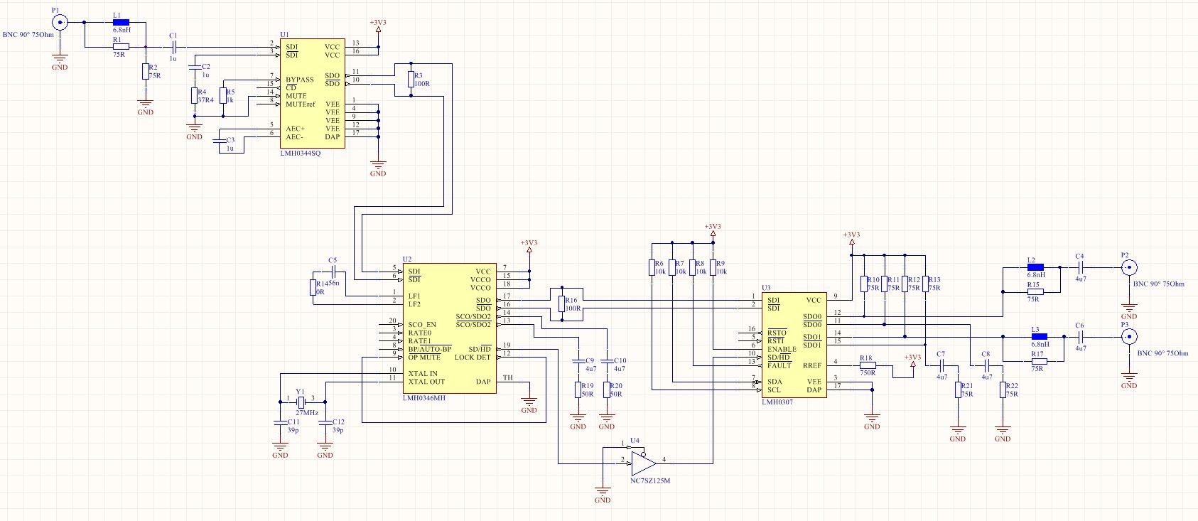Select the C1 capacitor symbol

pyautogui.click(x=173, y=47)
